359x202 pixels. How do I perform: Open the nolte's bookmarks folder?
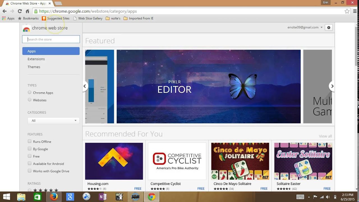113,18
